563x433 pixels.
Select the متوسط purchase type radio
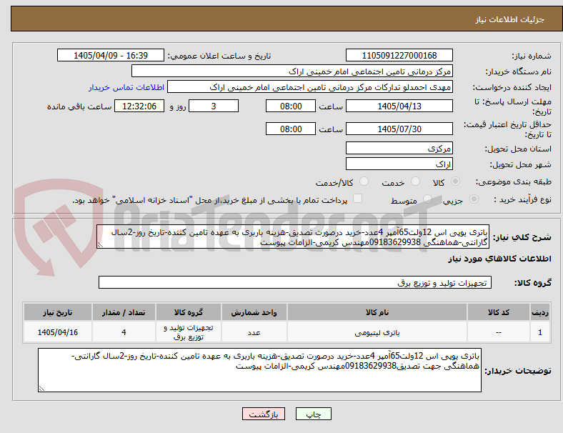(x=427, y=199)
